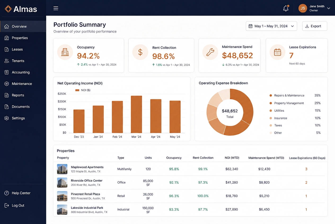
Task: Click the JS user avatar
Action: 303,8
